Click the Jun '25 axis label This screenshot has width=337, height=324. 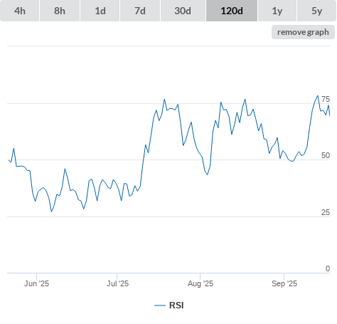pyautogui.click(x=36, y=283)
